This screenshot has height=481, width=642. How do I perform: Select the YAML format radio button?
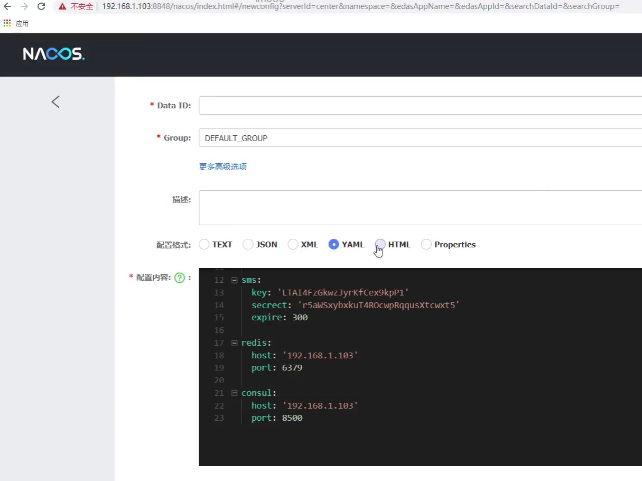(x=333, y=244)
